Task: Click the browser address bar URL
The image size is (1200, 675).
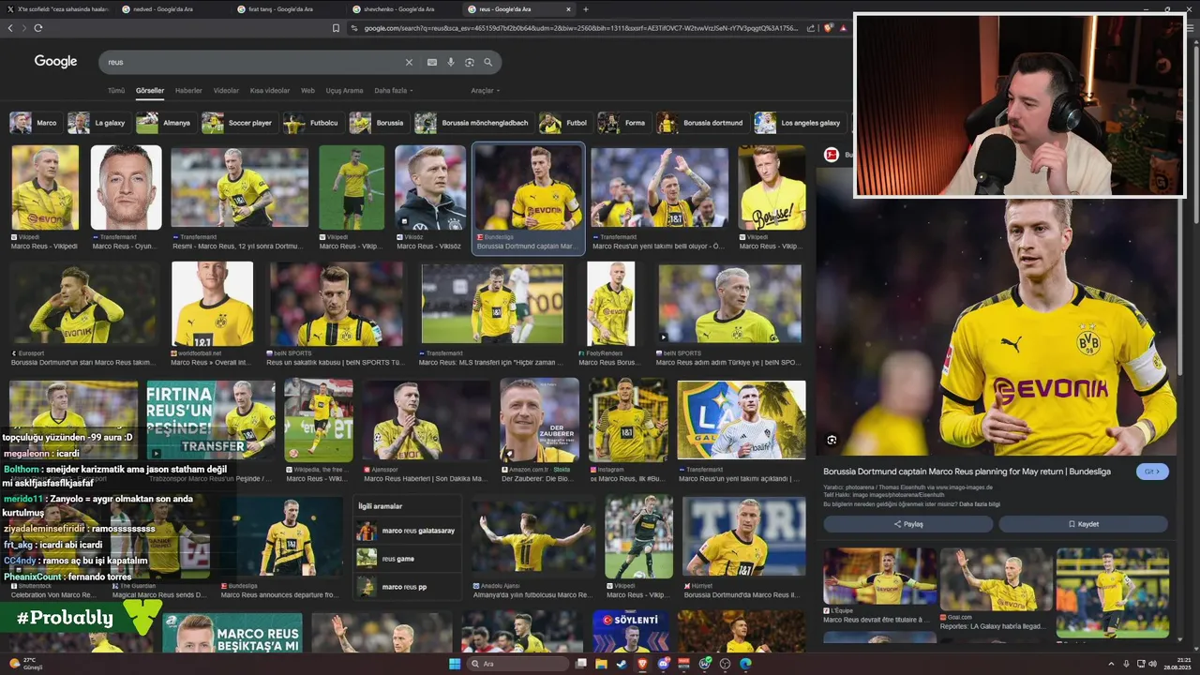Action: click(x=581, y=28)
